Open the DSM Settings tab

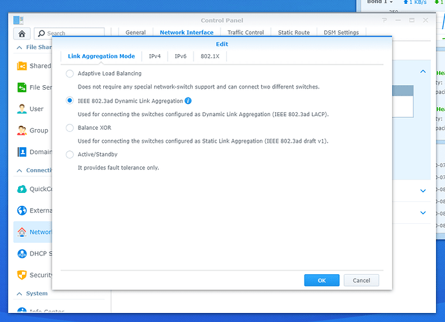pos(341,32)
